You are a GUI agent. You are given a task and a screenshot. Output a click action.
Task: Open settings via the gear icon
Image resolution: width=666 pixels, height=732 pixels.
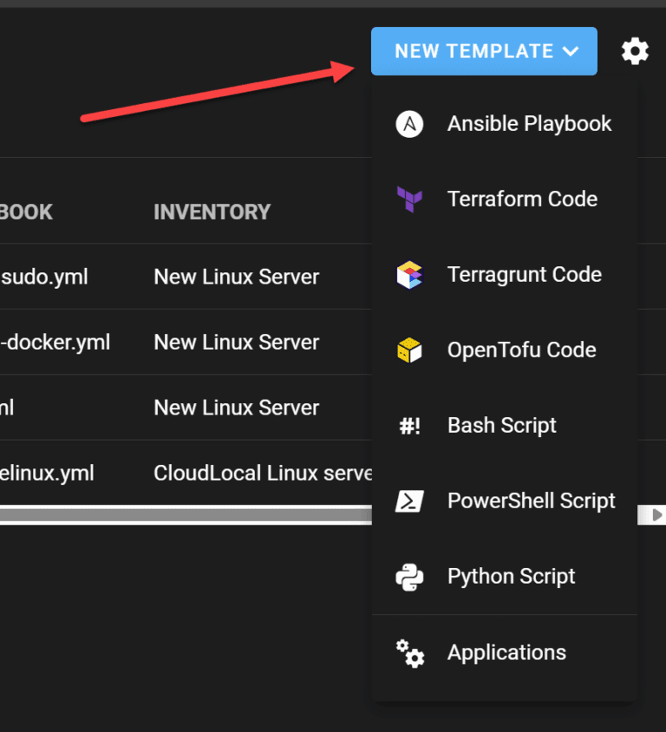[x=635, y=52]
